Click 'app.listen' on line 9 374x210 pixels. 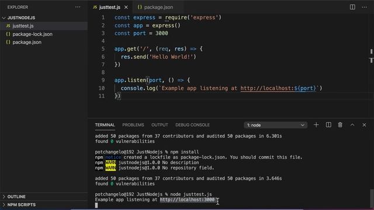tap(130, 80)
